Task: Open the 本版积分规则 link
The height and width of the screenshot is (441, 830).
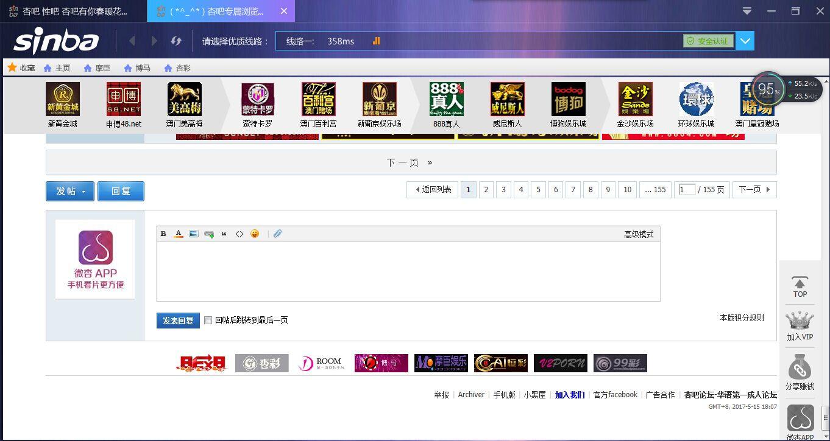Action: (742, 318)
